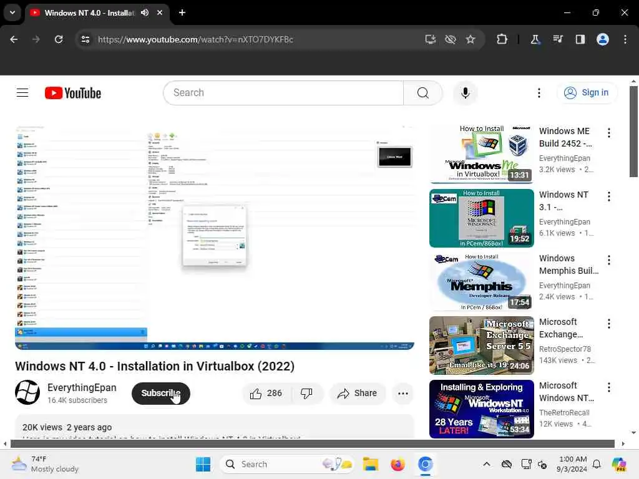This screenshot has height=479, width=639.
Task: Like the video with 286 likes
Action: point(266,394)
